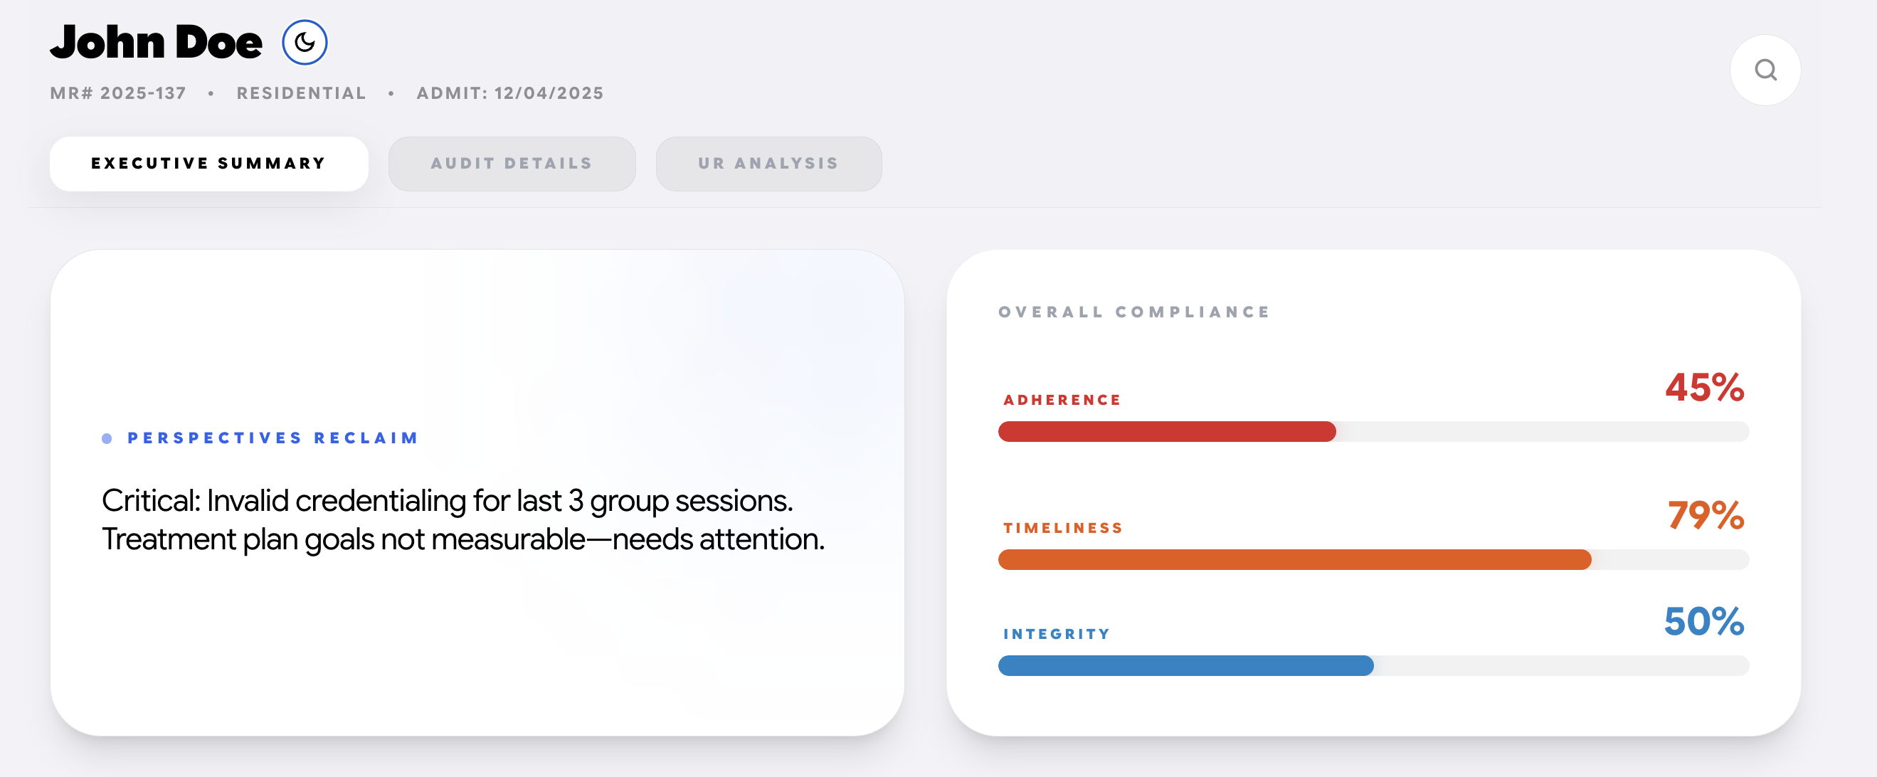Viewport: 1877px width, 777px height.
Task: Click the Overall Compliance heading
Action: pos(1133,312)
